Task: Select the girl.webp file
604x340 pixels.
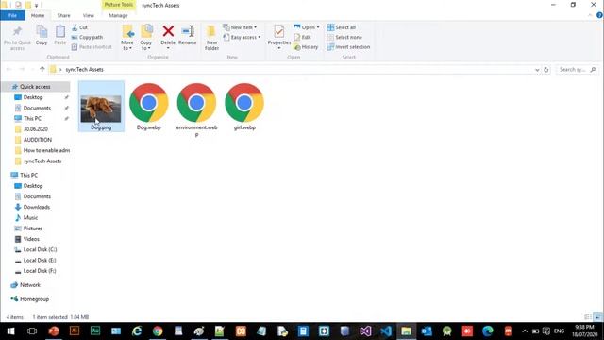Action: (x=244, y=107)
